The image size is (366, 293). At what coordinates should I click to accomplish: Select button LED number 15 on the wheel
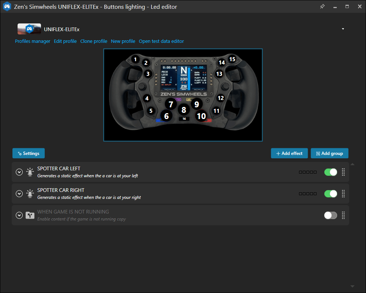(232, 59)
